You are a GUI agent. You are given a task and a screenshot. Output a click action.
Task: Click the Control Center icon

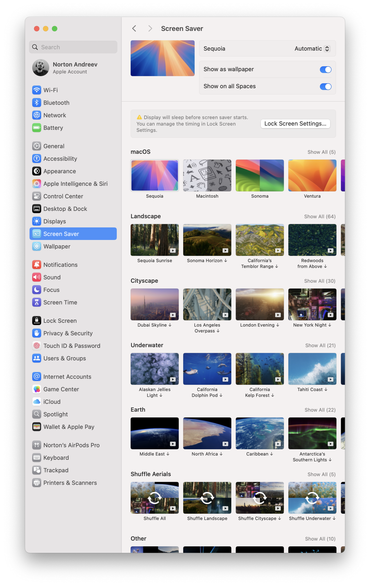coord(37,196)
